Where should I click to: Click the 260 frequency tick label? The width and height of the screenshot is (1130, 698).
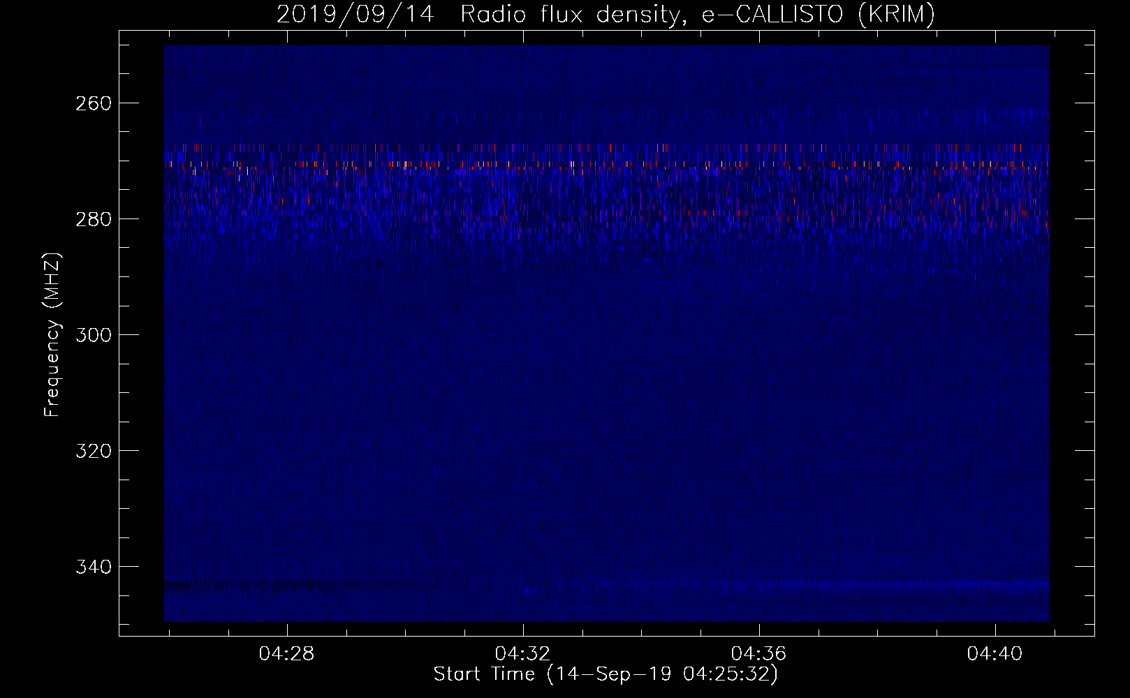(x=93, y=103)
